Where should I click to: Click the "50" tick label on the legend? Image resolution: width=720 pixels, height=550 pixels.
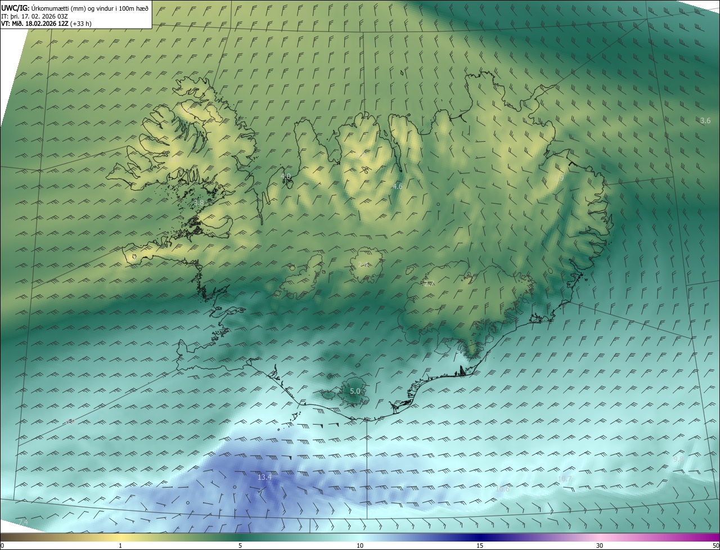tap(715, 546)
